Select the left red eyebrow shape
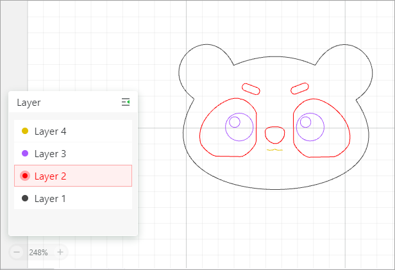 (x=251, y=89)
